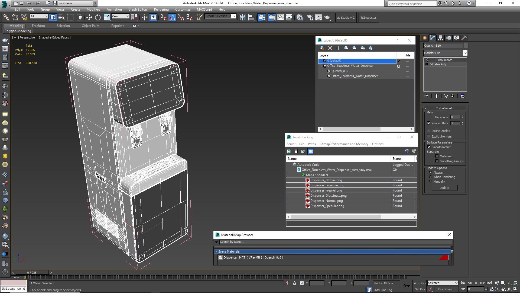The height and width of the screenshot is (293, 520).
Task: Toggle the Angle Snap icon
Action: pyautogui.click(x=172, y=17)
